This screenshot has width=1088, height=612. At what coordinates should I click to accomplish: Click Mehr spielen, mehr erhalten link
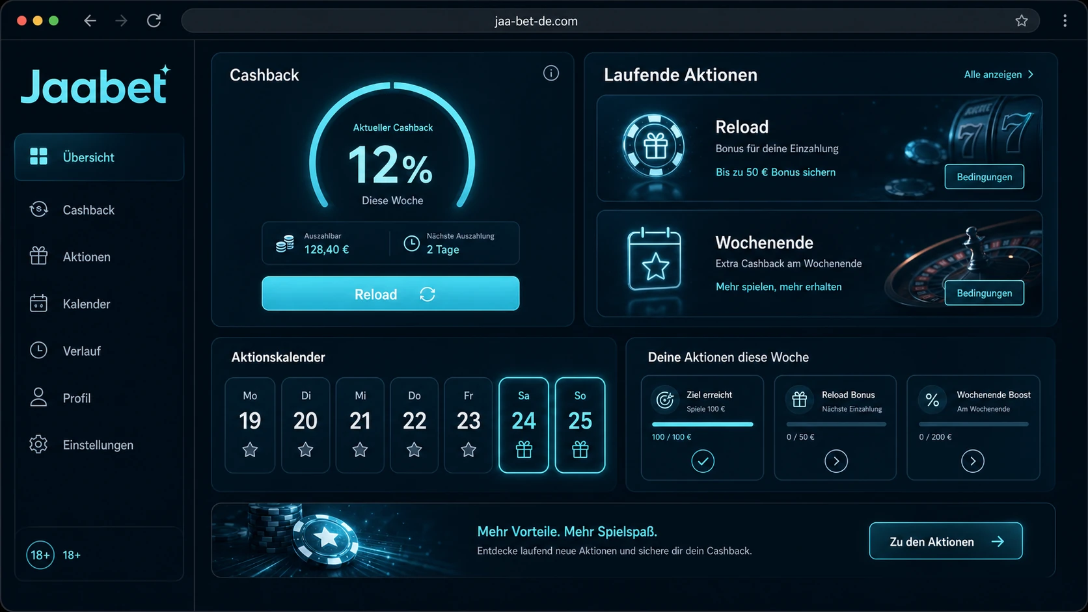778,286
